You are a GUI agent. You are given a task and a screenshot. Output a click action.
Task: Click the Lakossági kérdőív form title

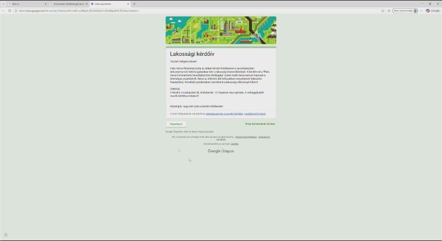click(192, 54)
